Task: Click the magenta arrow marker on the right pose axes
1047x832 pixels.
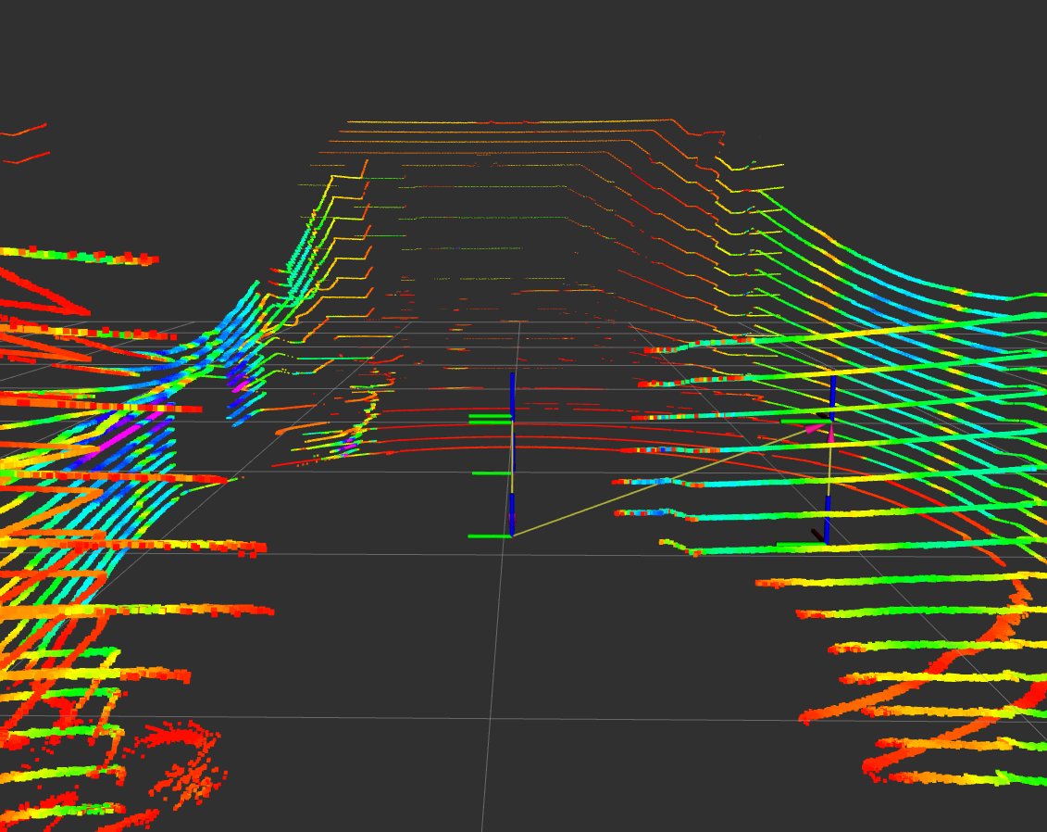Action: coord(812,428)
